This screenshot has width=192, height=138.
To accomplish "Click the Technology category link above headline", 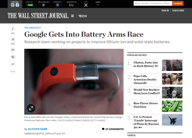I will tap(33, 28).
